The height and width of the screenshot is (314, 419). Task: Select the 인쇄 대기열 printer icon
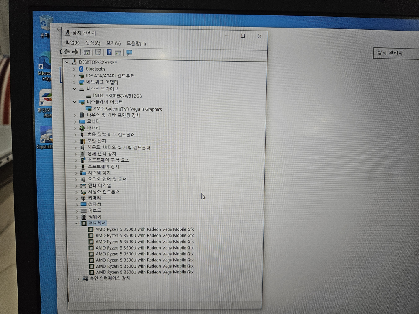point(83,185)
